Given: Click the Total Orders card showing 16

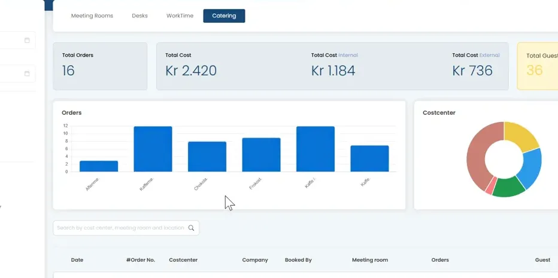Looking at the screenshot, I should coord(100,66).
